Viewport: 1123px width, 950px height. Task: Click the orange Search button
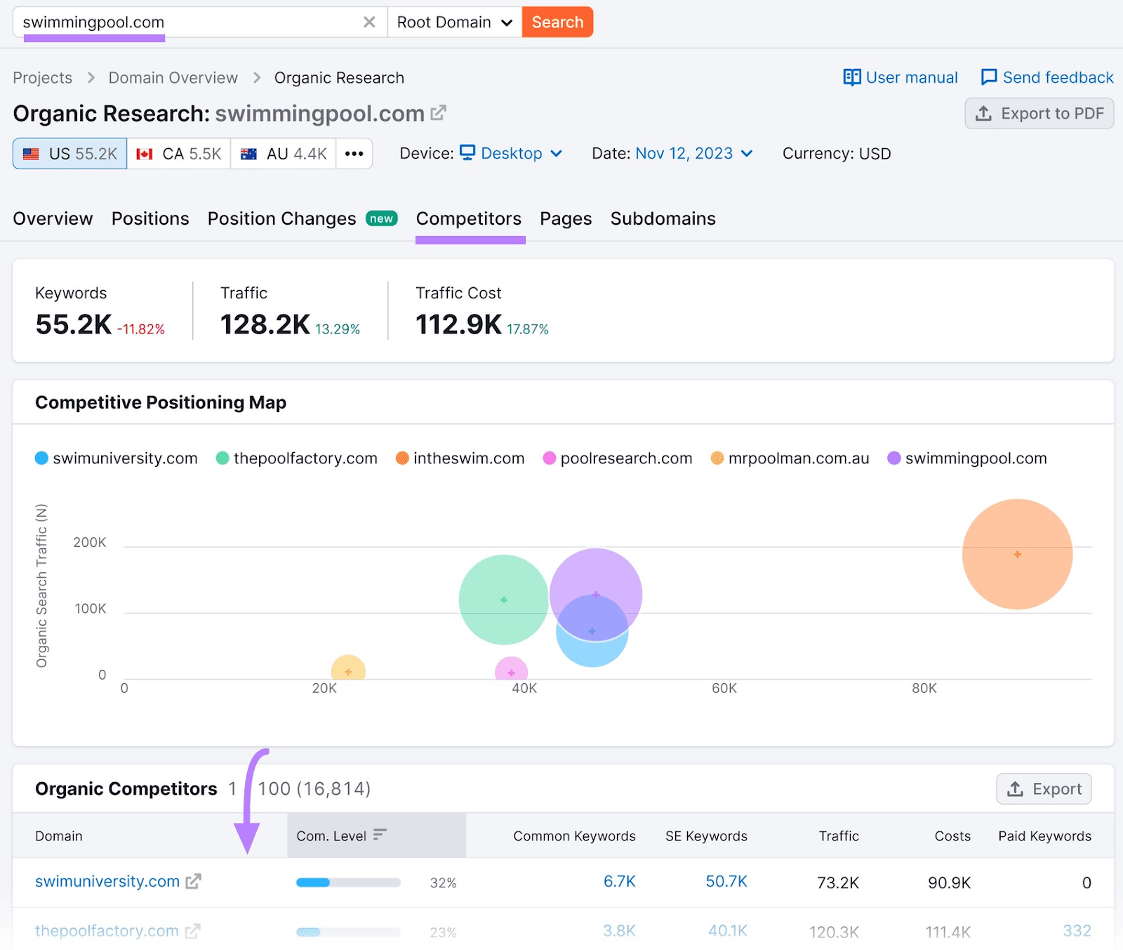tap(557, 22)
